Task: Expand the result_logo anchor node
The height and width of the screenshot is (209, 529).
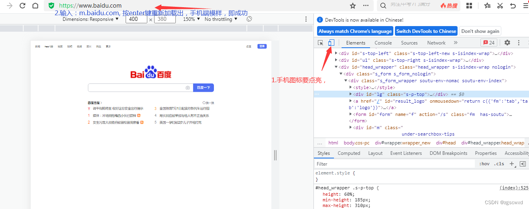Action: 351,101
